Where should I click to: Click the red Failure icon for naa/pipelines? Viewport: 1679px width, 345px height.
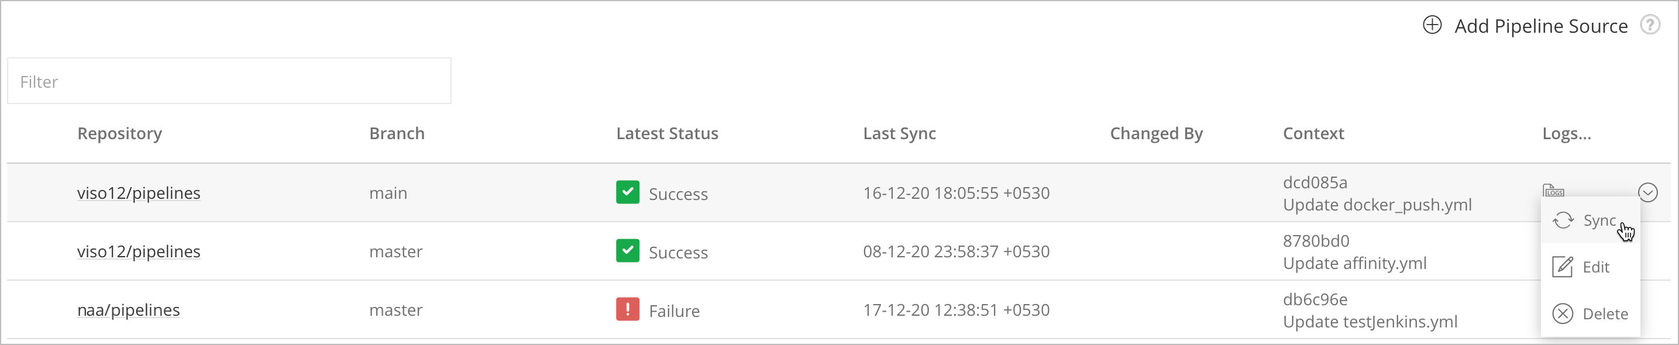pyautogui.click(x=627, y=310)
